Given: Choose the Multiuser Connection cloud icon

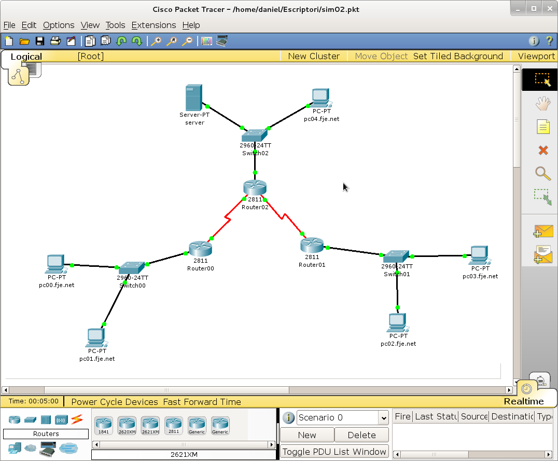Looking at the screenshot, I should tap(68, 448).
